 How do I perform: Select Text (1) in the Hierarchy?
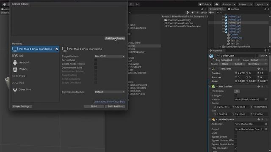tap(235, 41)
